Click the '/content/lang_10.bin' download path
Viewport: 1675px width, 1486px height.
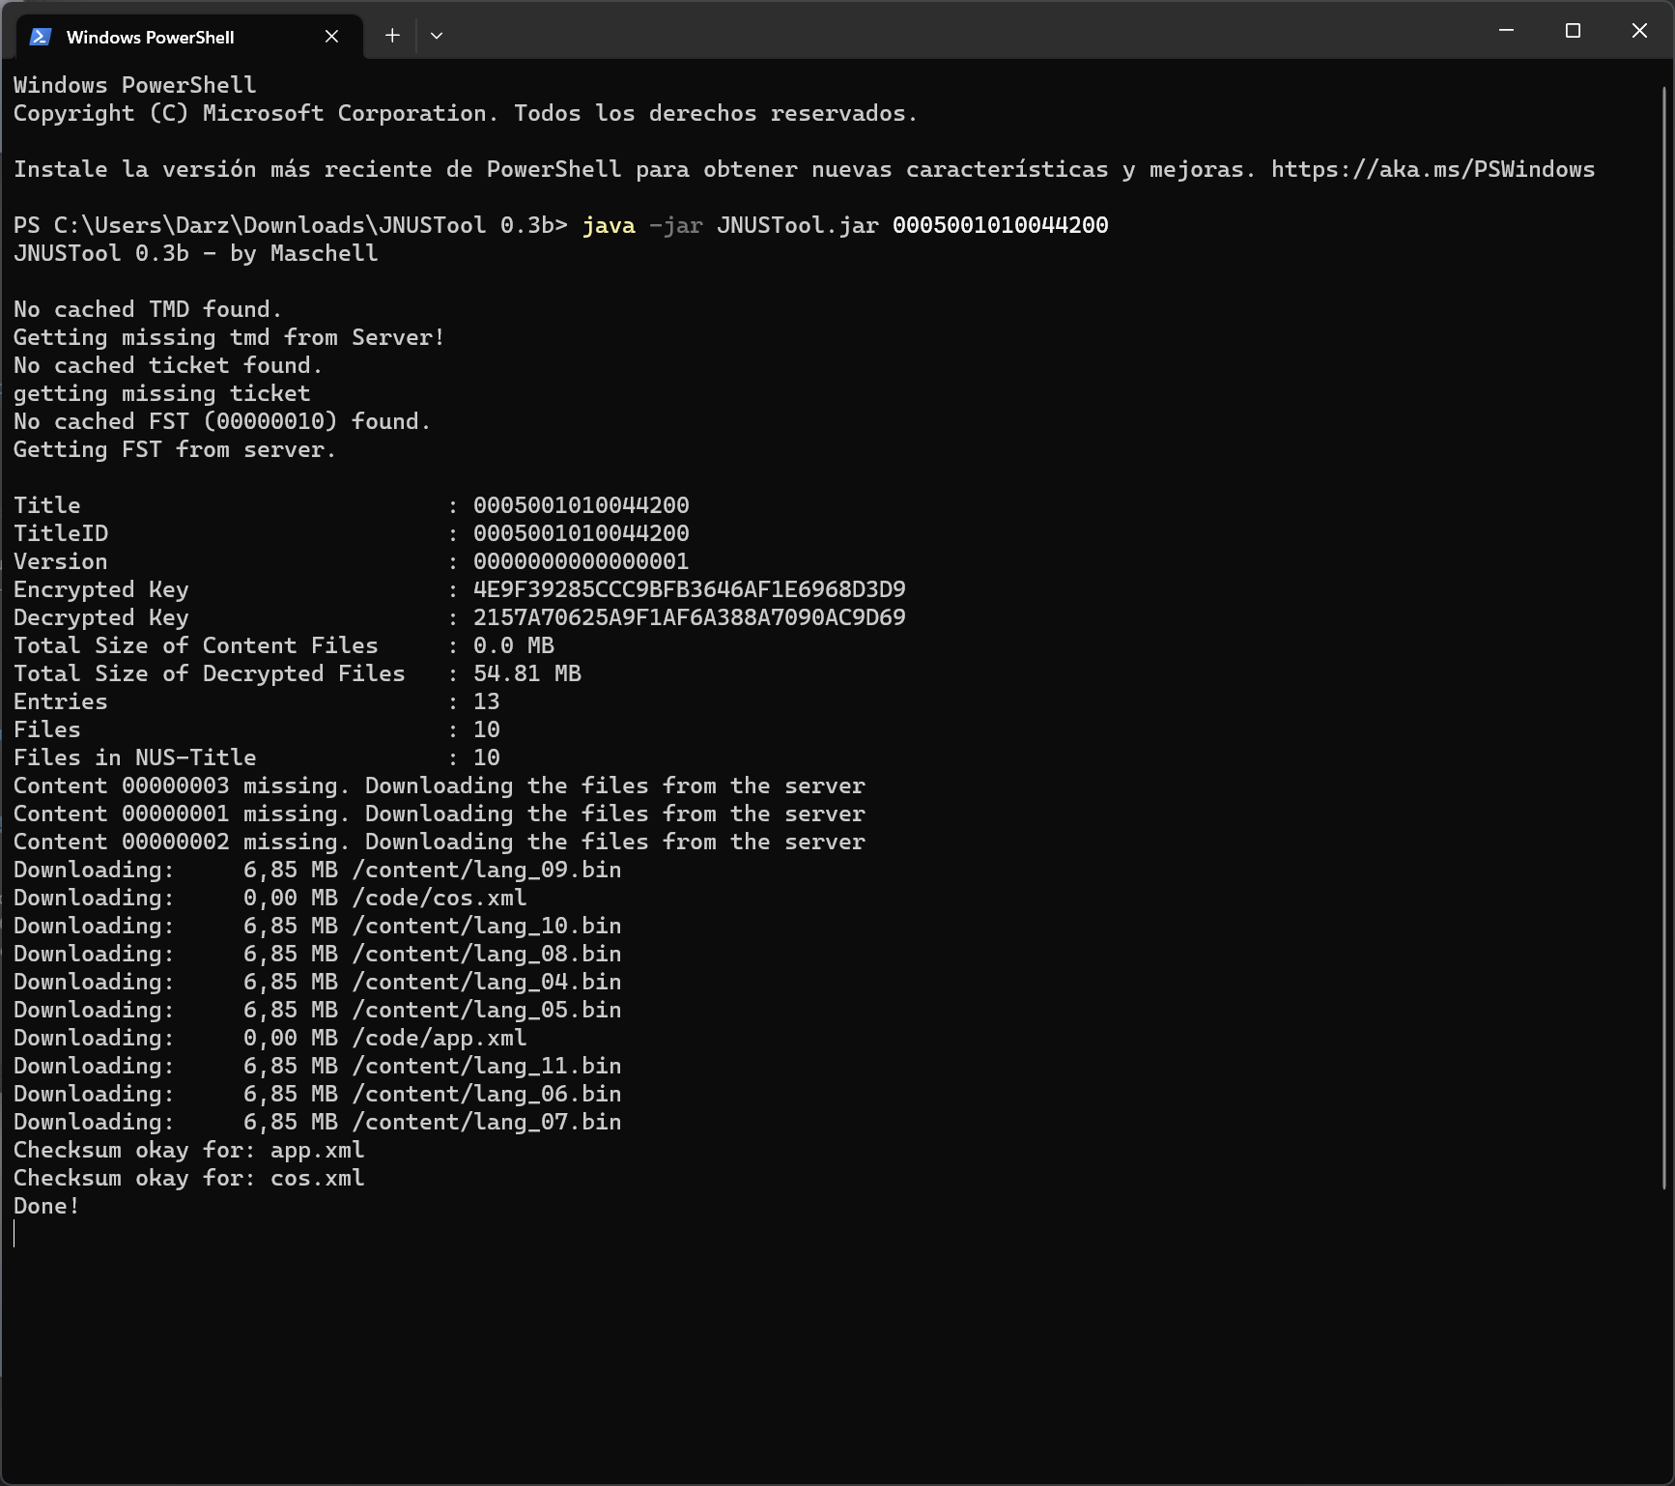click(487, 926)
